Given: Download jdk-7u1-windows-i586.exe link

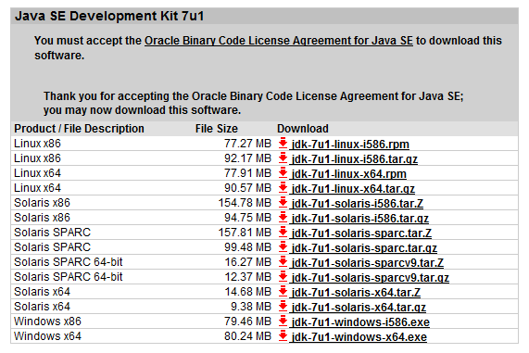Looking at the screenshot, I should [360, 322].
